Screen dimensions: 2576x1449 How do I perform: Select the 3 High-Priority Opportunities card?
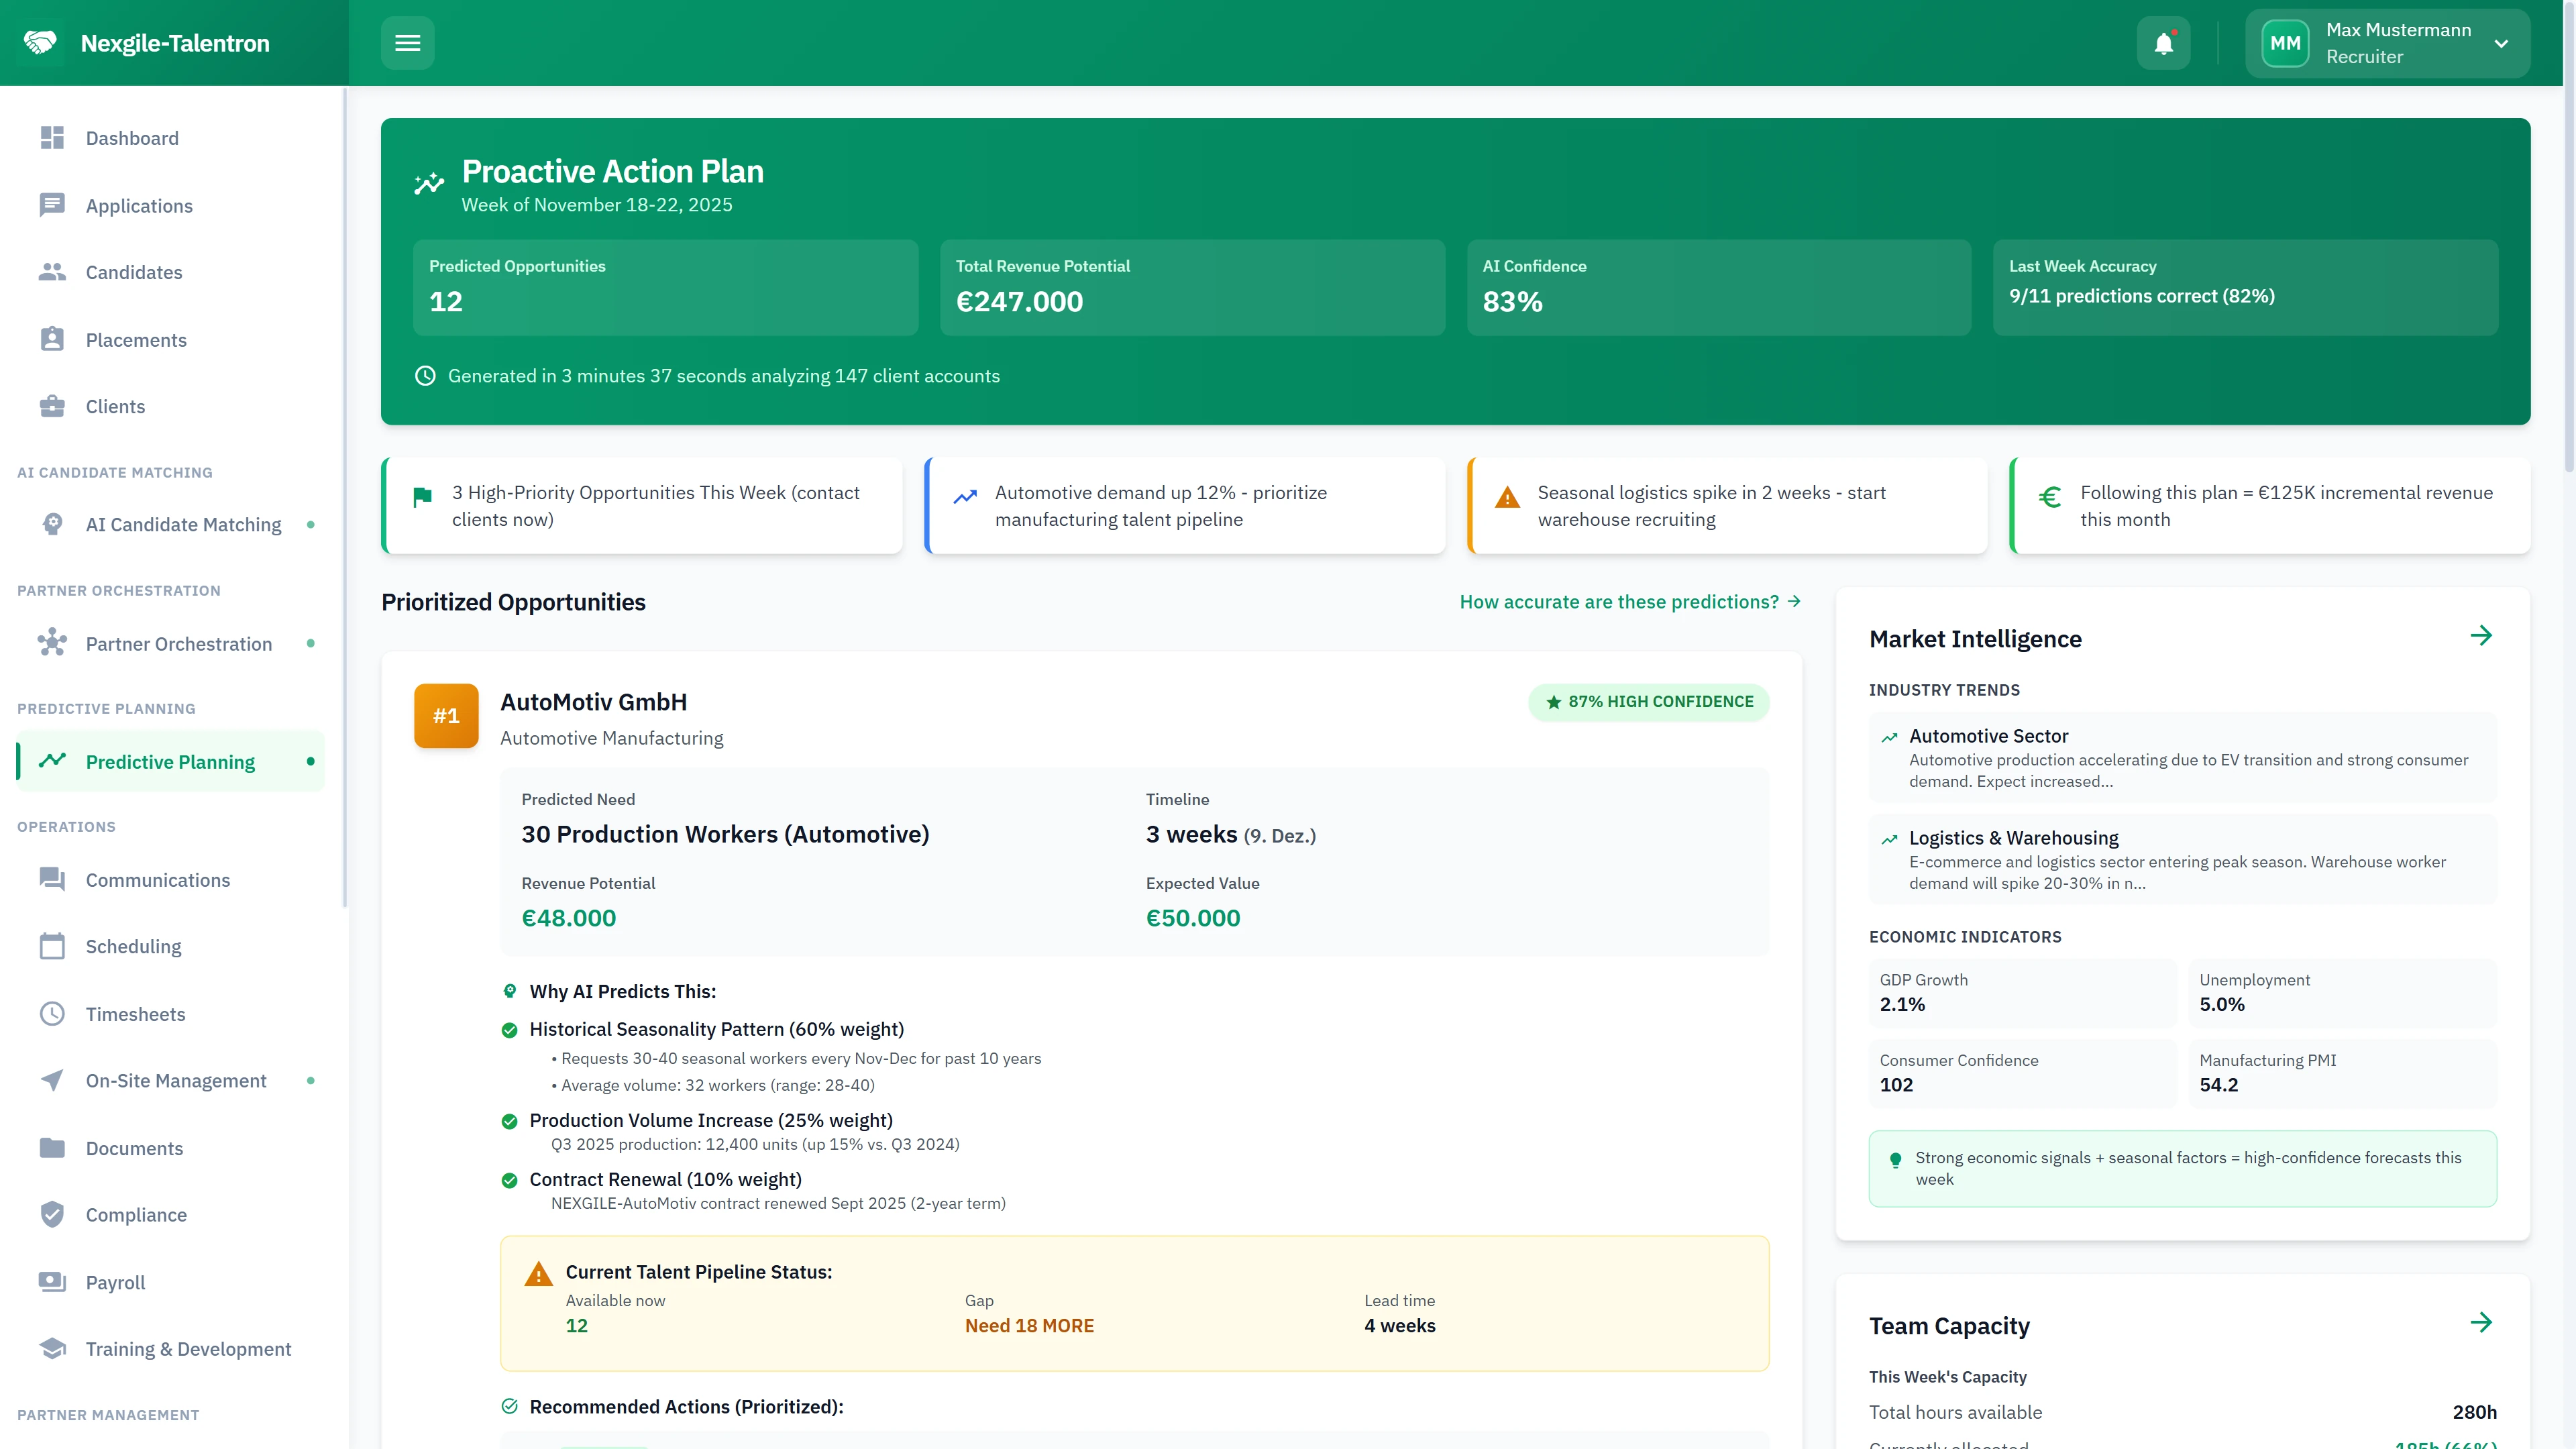pyautogui.click(x=642, y=506)
